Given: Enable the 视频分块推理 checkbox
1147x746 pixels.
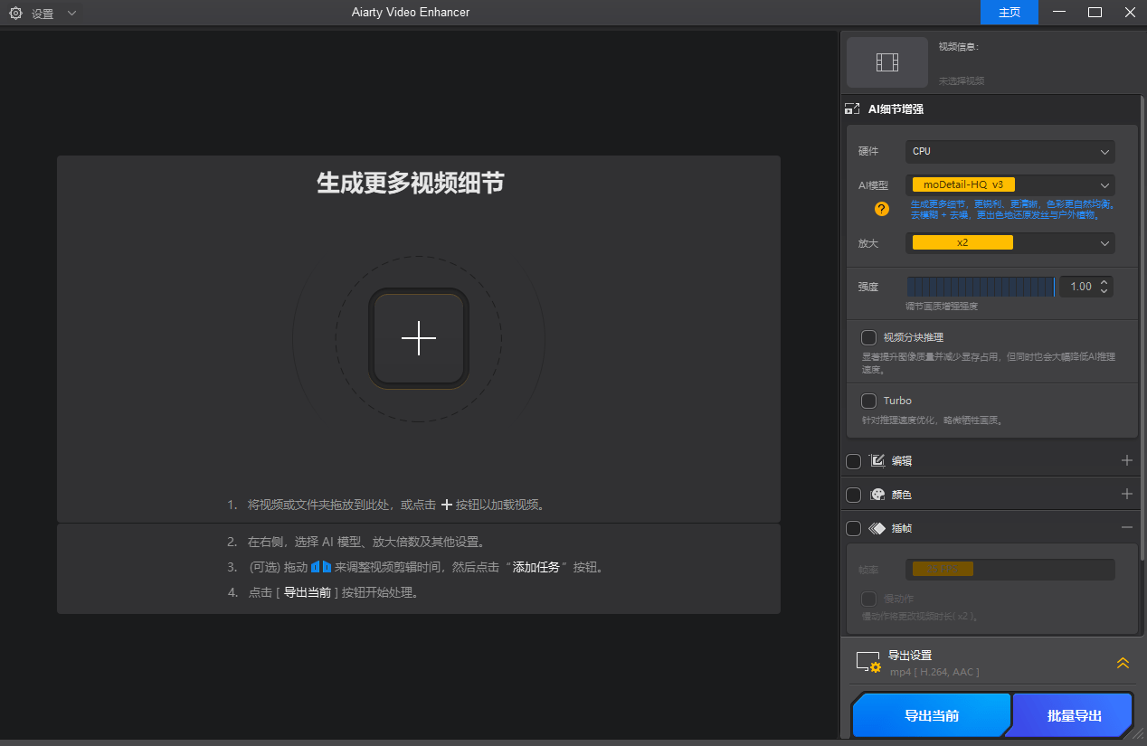Looking at the screenshot, I should pos(868,337).
